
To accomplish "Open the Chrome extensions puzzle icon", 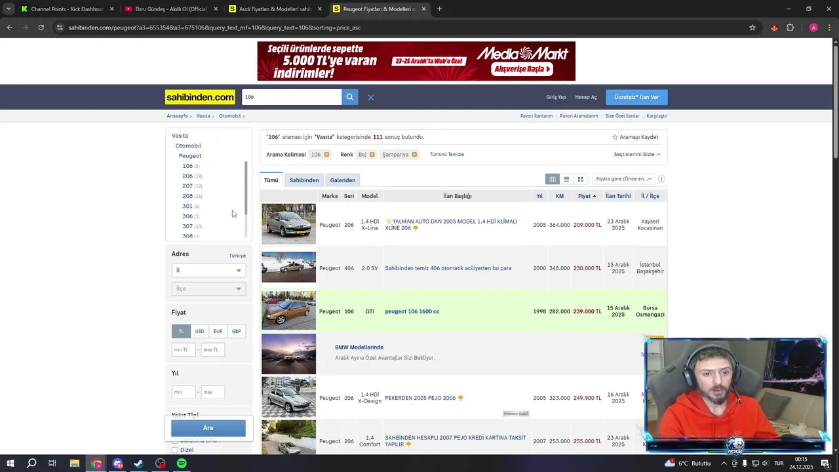I will [790, 28].
